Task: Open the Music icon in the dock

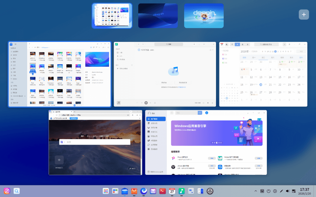Action: (x=181, y=191)
